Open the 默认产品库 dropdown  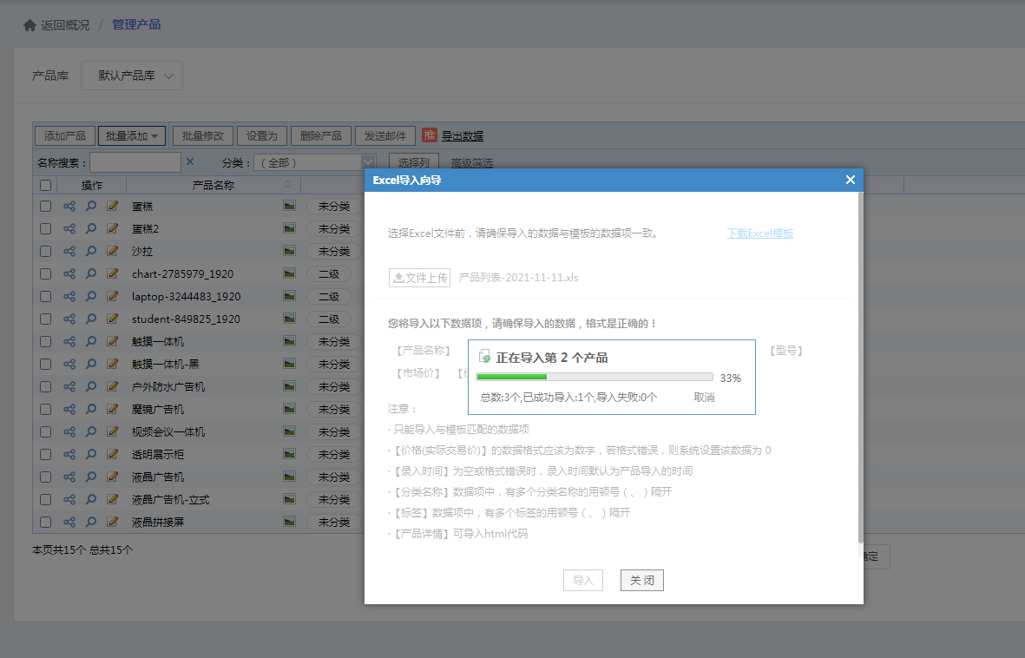(131, 76)
